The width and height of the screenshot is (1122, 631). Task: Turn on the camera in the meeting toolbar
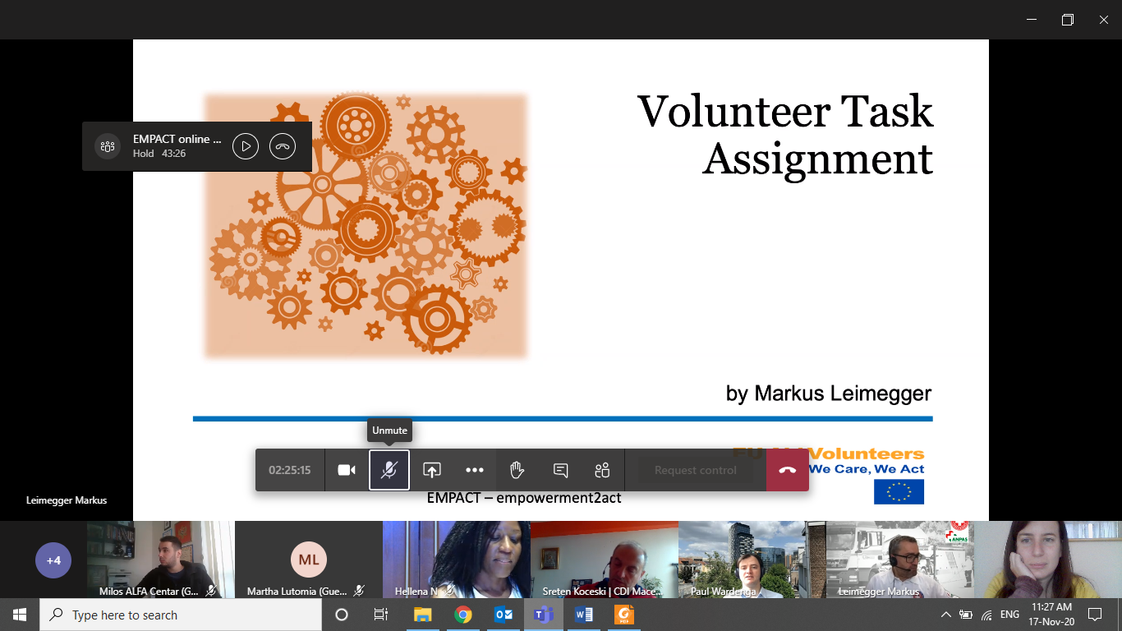tap(347, 470)
